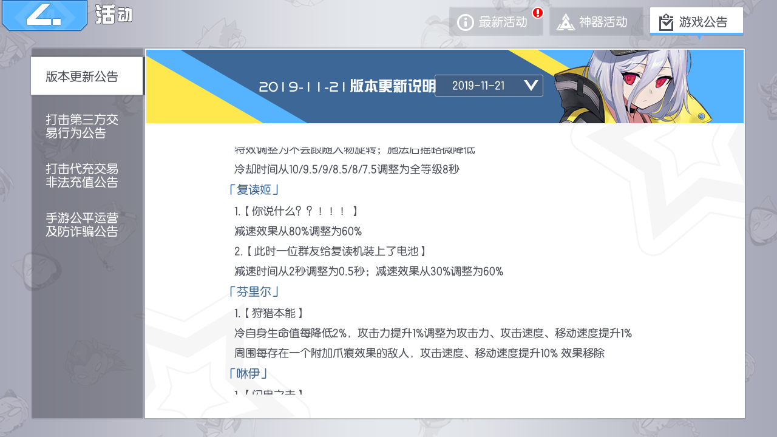
Task: Click the dropdown chevron arrow beside 2019-11-21
Action: [x=531, y=86]
